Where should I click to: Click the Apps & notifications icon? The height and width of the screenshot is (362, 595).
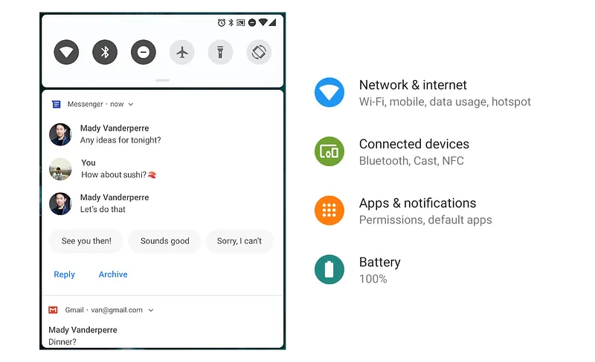point(329,211)
